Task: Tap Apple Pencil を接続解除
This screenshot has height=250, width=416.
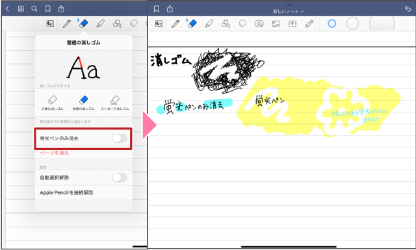Action: (66, 192)
